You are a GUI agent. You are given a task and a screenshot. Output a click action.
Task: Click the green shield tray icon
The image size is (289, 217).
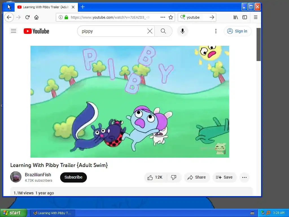(x=263, y=213)
